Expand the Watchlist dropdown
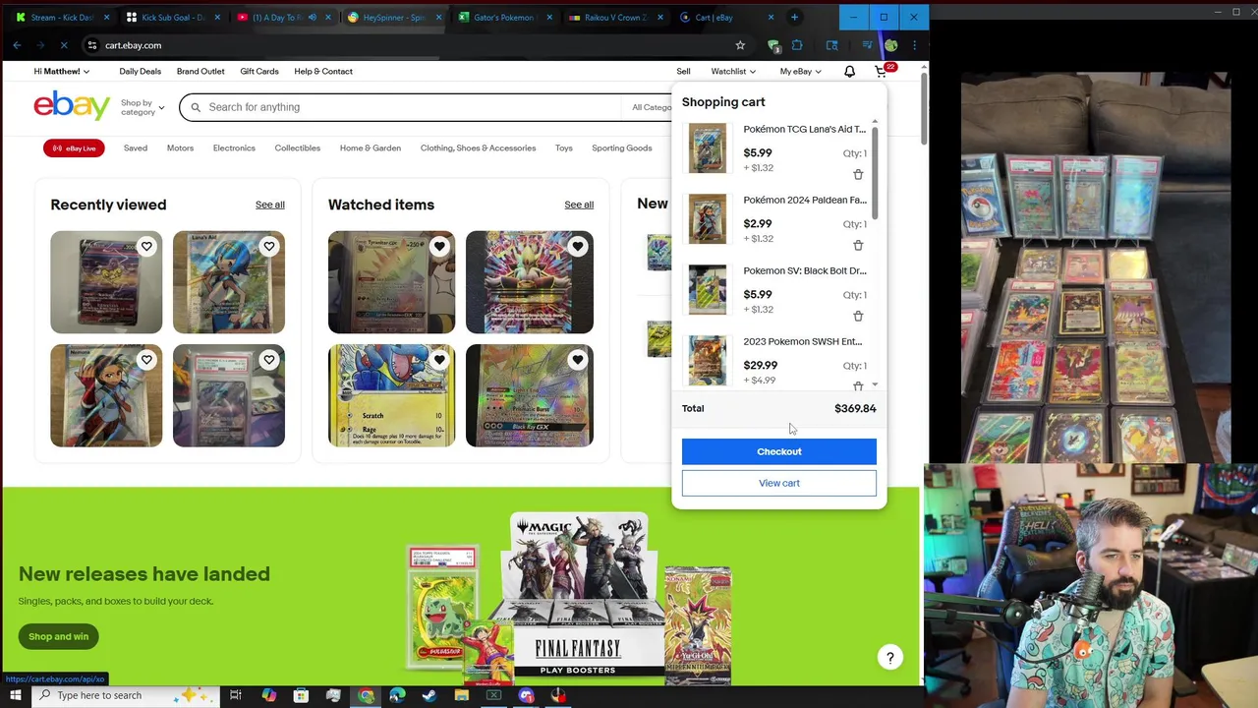The width and height of the screenshot is (1258, 708). click(733, 72)
